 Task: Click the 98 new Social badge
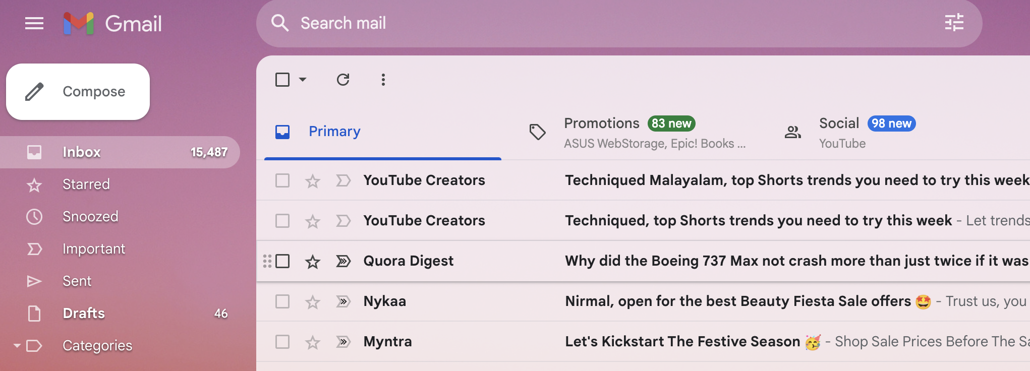[x=891, y=123]
